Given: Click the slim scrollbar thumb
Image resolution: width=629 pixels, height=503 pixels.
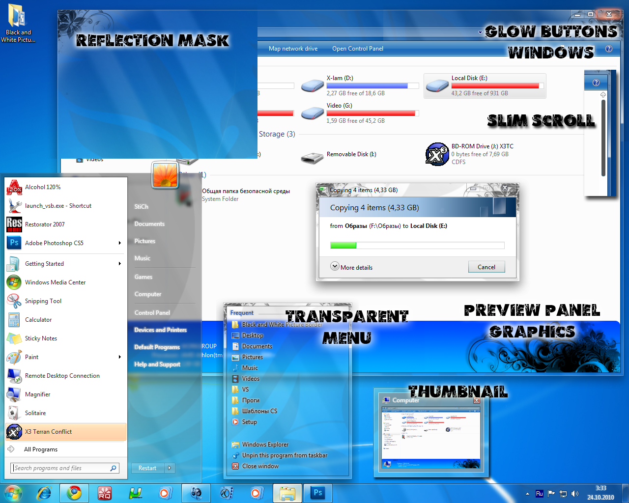Looking at the screenshot, I should (x=603, y=137).
